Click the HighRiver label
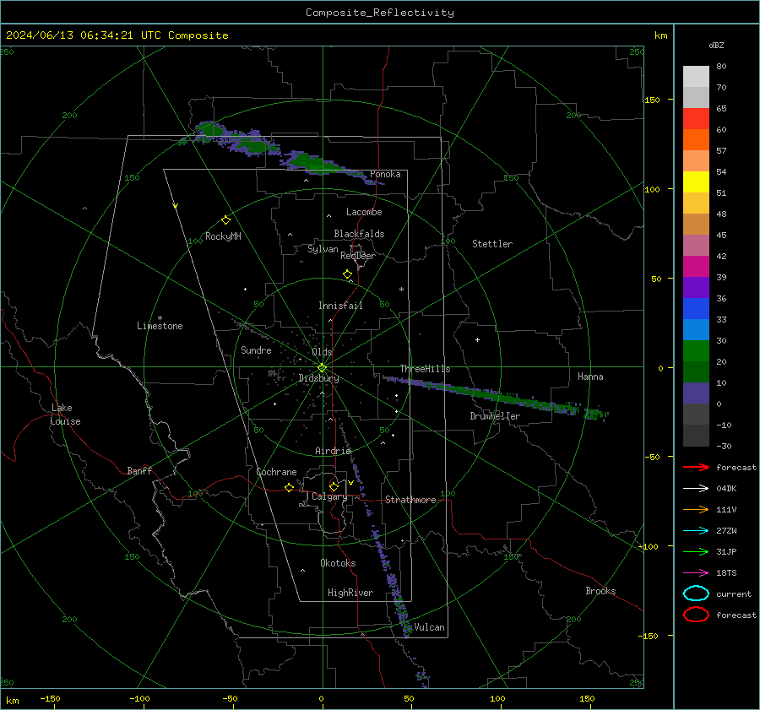Image resolution: width=760 pixels, height=710 pixels. pos(350,593)
